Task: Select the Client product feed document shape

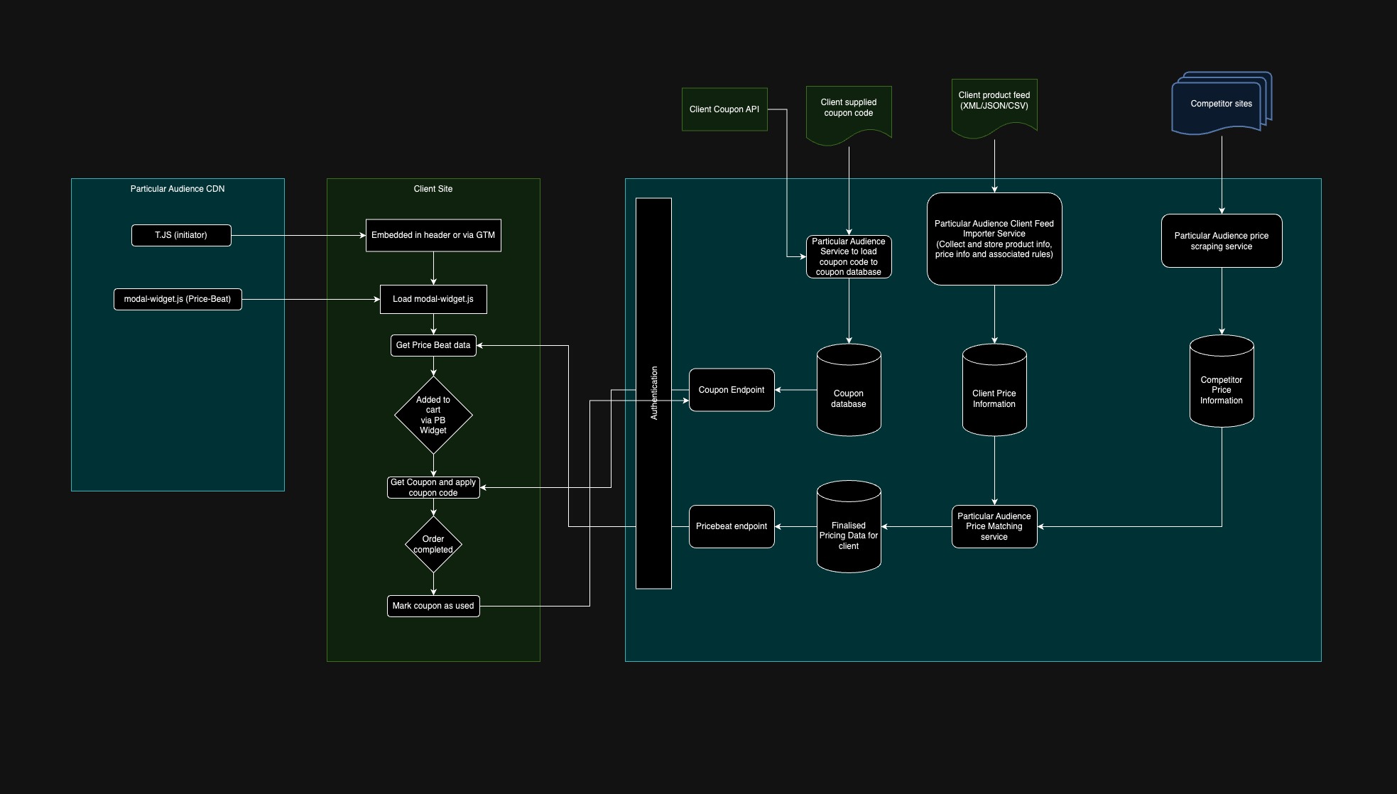Action: click(994, 107)
